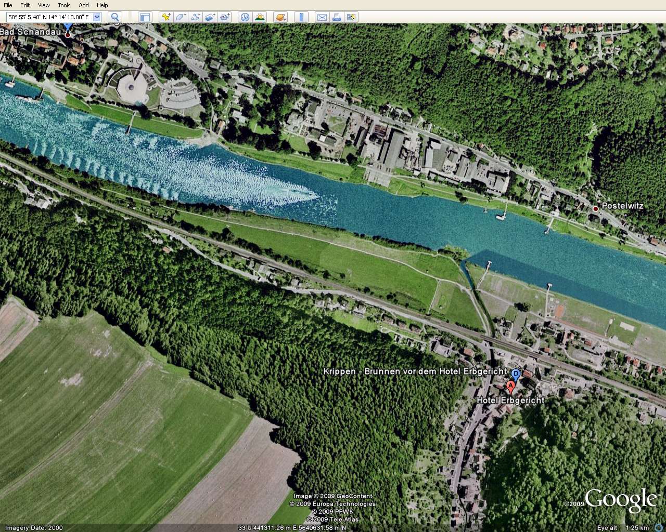Viewport: 666px width, 532px height.
Task: Select the Ruler tool
Action: click(301, 17)
